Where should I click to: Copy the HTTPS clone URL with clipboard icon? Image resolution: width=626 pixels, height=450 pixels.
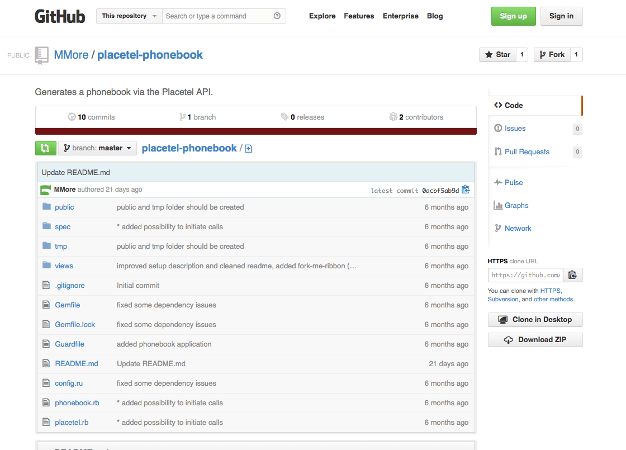(572, 274)
